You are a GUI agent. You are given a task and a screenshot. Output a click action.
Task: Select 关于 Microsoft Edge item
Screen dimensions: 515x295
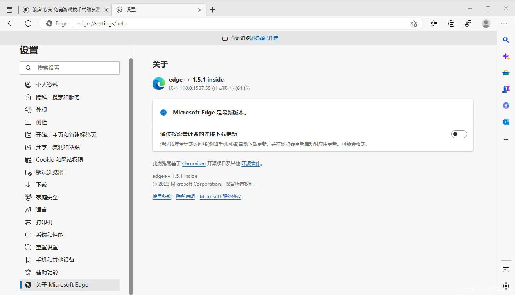pos(70,285)
